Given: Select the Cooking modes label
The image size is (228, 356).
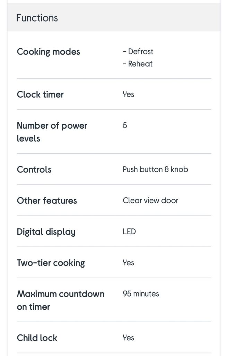Looking at the screenshot, I should [49, 52].
